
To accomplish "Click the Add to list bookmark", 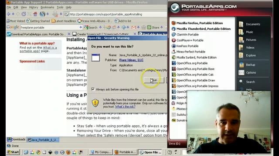I will [x=123, y=21].
